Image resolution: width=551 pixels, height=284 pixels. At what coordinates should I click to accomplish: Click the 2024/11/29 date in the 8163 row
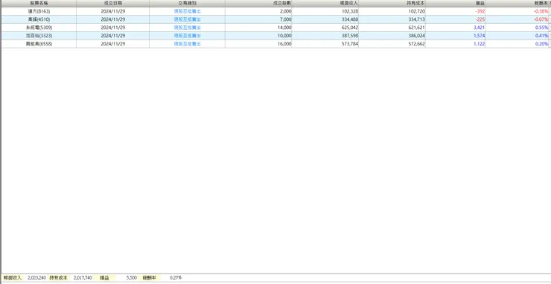112,11
